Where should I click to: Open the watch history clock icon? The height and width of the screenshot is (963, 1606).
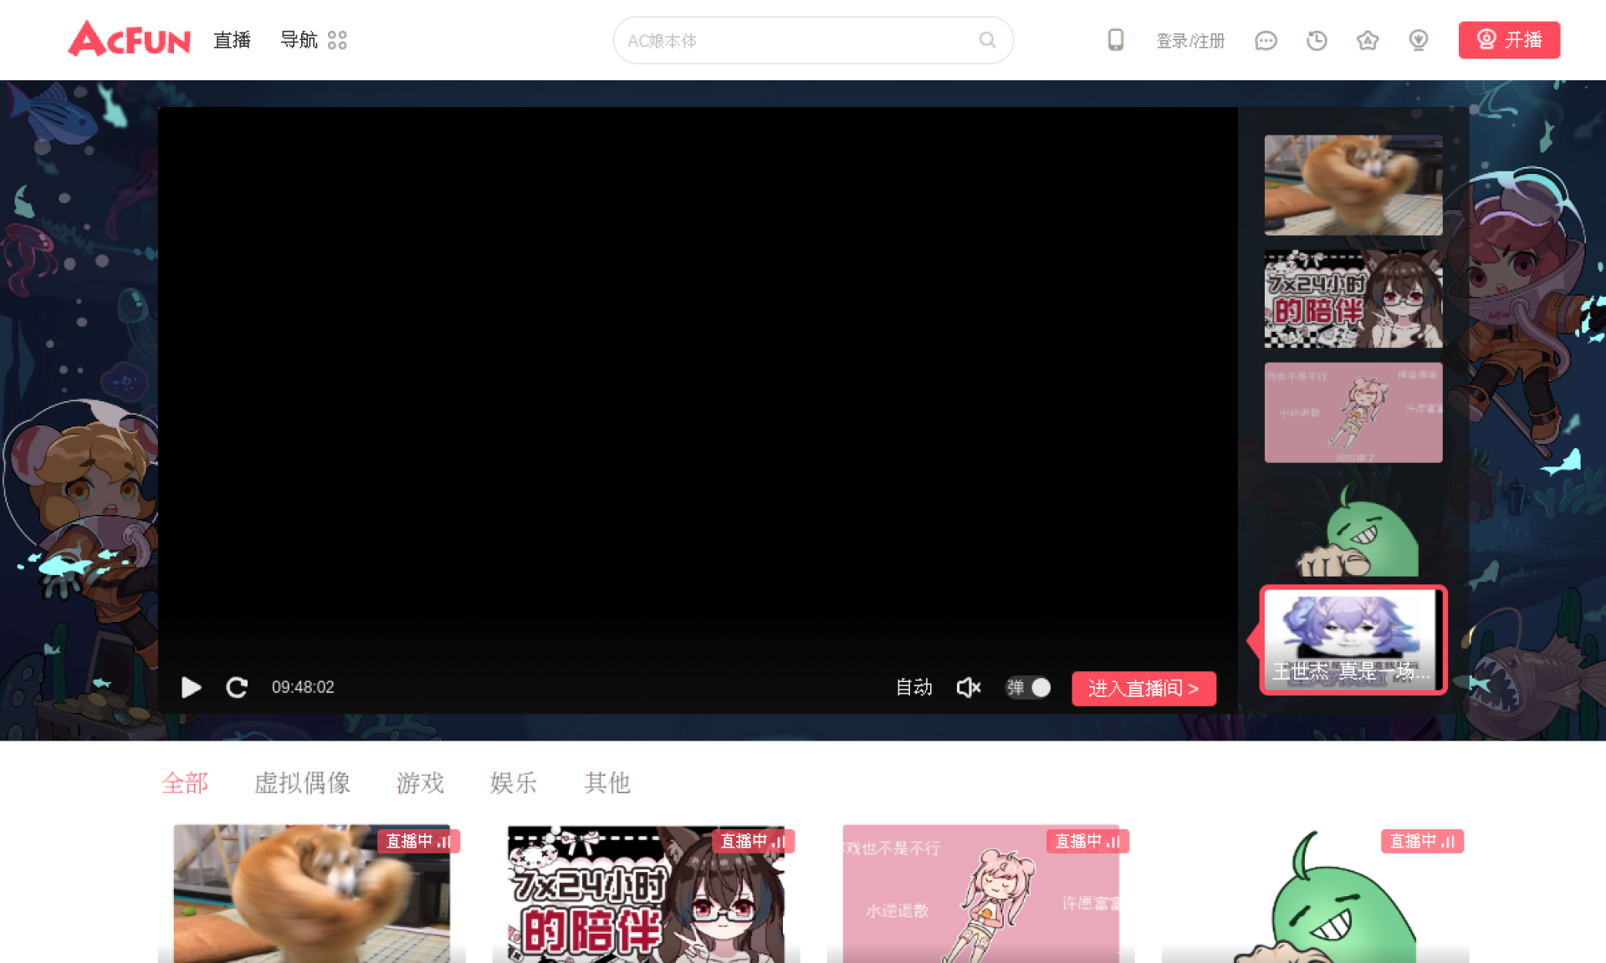tap(1317, 40)
